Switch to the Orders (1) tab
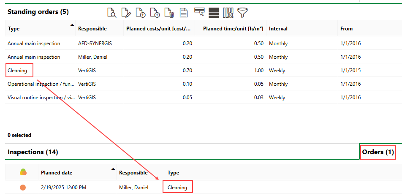This screenshot has width=402, height=196. [378, 152]
